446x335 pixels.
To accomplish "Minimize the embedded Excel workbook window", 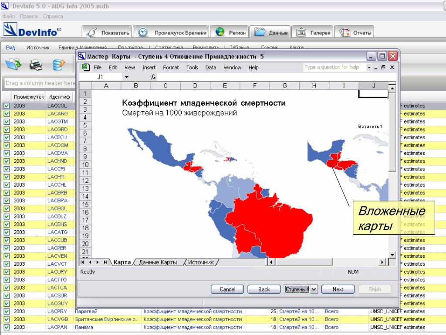I will coord(376,68).
